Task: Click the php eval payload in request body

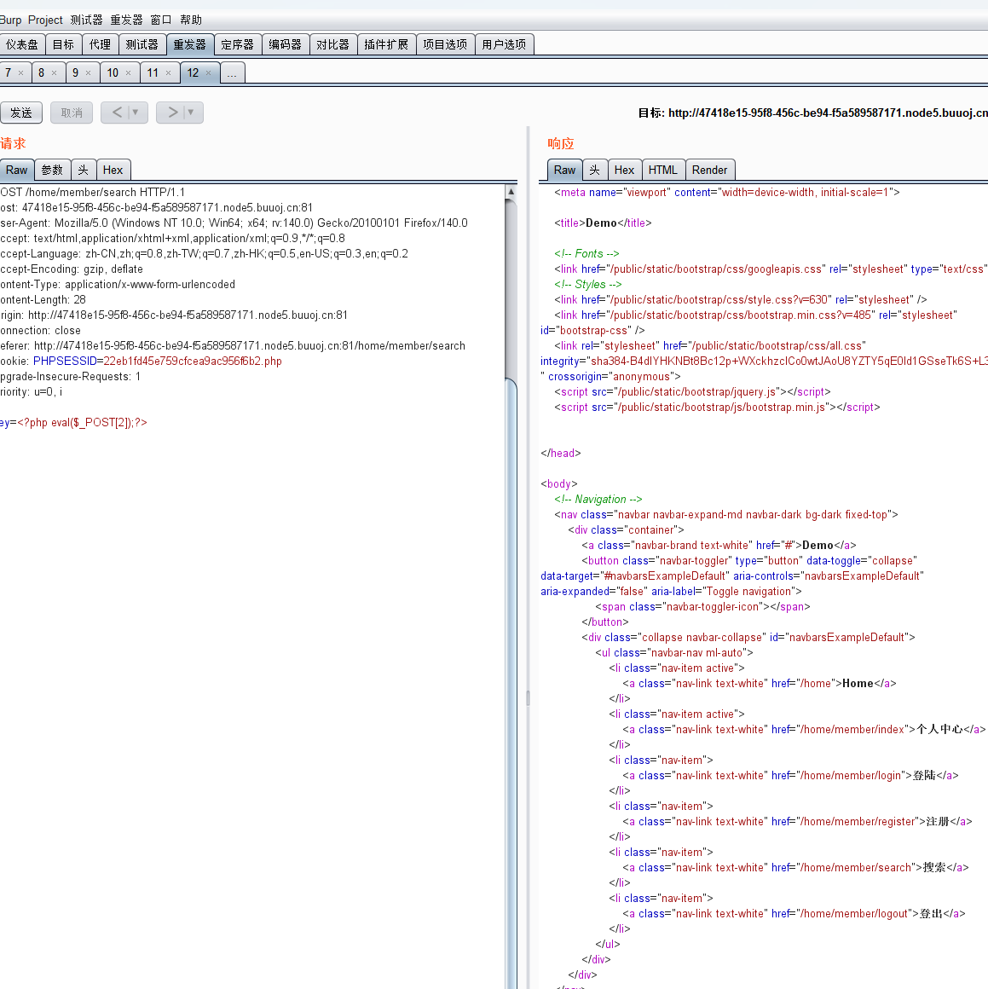Action: 82,422
